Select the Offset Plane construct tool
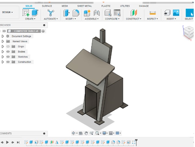The image size is (195, 147). point(134,13)
